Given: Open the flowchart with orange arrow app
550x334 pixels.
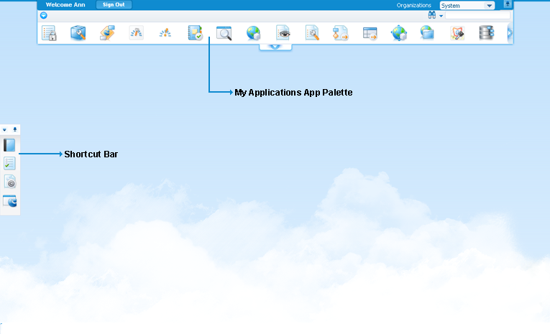Looking at the screenshot, I should click(340, 33).
